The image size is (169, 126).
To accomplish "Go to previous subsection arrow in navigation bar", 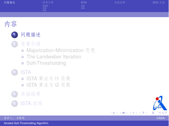I will click(130, 113).
